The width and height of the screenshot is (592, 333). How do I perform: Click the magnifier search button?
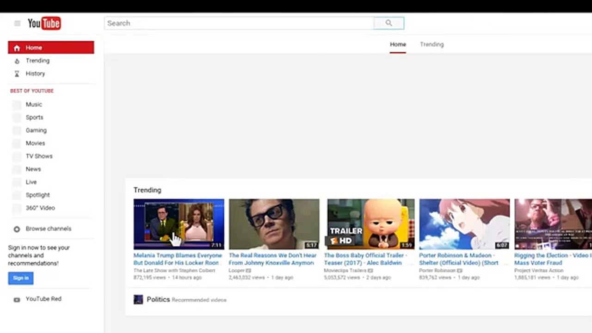click(x=388, y=23)
